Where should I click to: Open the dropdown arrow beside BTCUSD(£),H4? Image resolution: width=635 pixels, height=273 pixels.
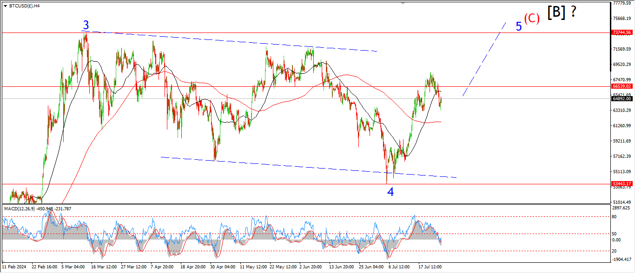tap(5, 6)
